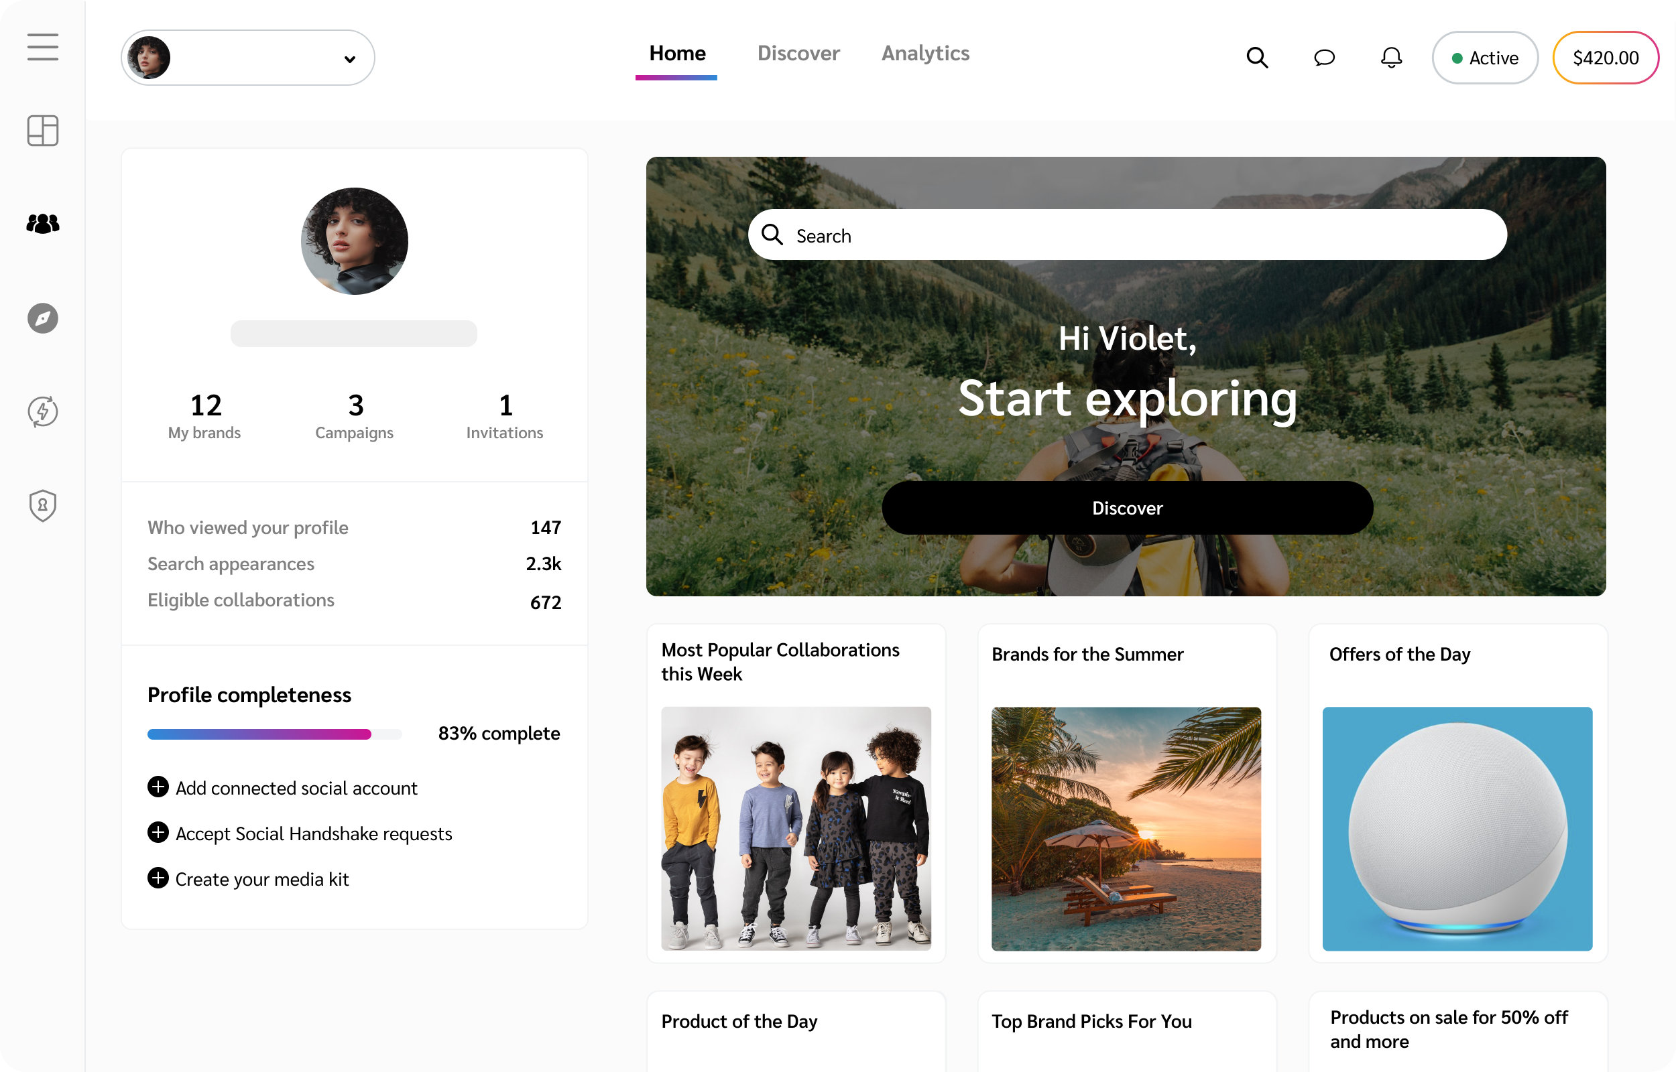
Task: Open the hamburger menu
Action: click(42, 47)
